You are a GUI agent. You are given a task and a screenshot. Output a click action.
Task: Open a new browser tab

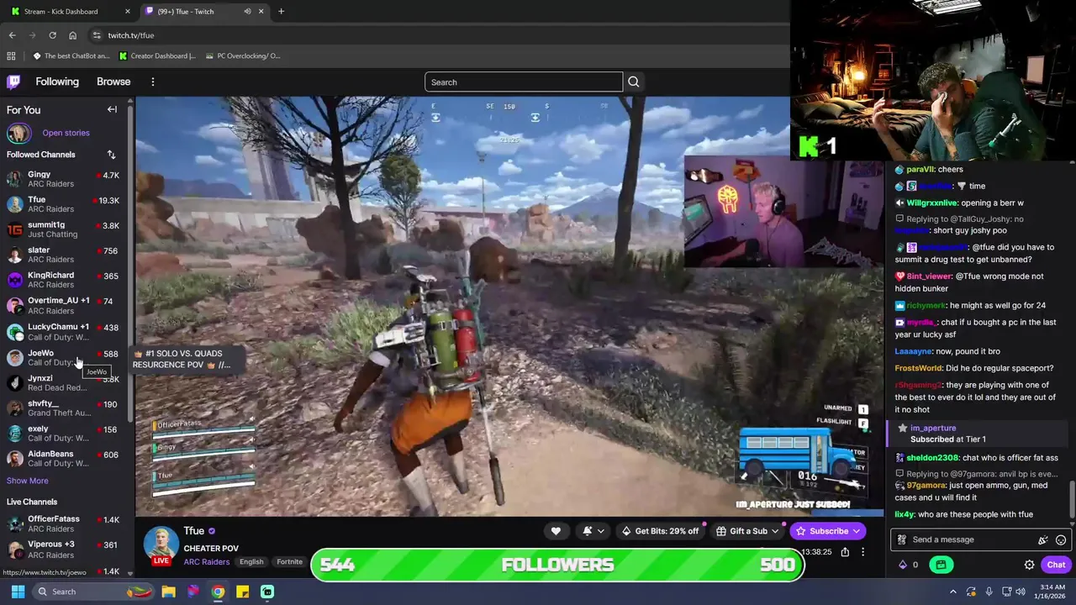(281, 11)
